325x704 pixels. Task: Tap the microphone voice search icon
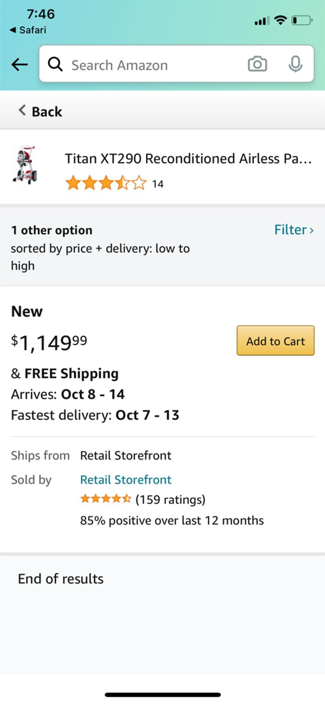(295, 64)
